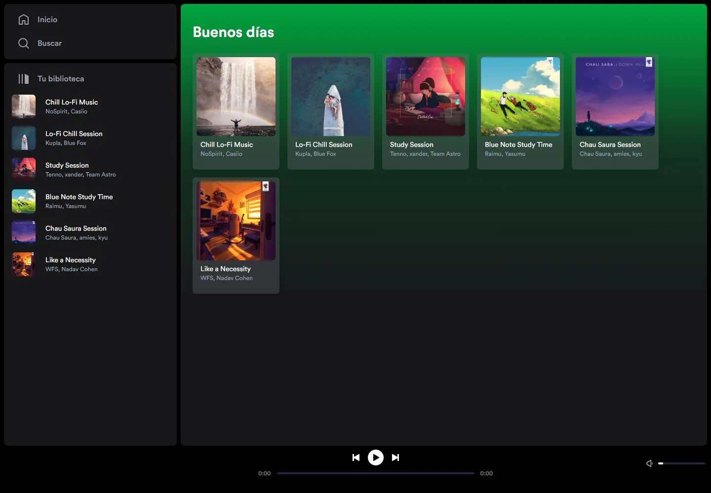This screenshot has width=711, height=493.
Task: Click Tenno, xander, Team Astro in main card
Action: [x=425, y=154]
